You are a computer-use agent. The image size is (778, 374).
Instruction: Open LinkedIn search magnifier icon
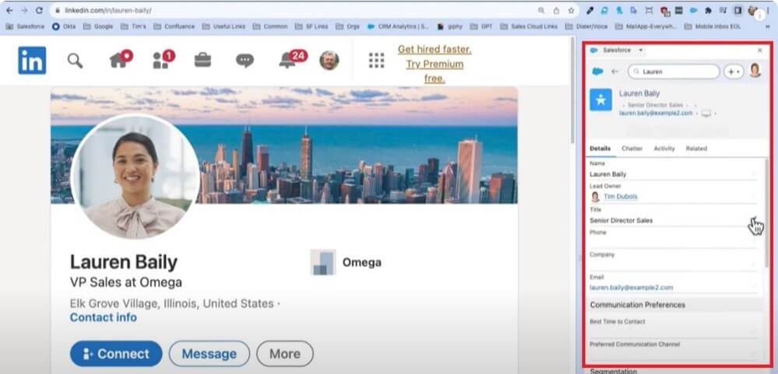pyautogui.click(x=75, y=61)
